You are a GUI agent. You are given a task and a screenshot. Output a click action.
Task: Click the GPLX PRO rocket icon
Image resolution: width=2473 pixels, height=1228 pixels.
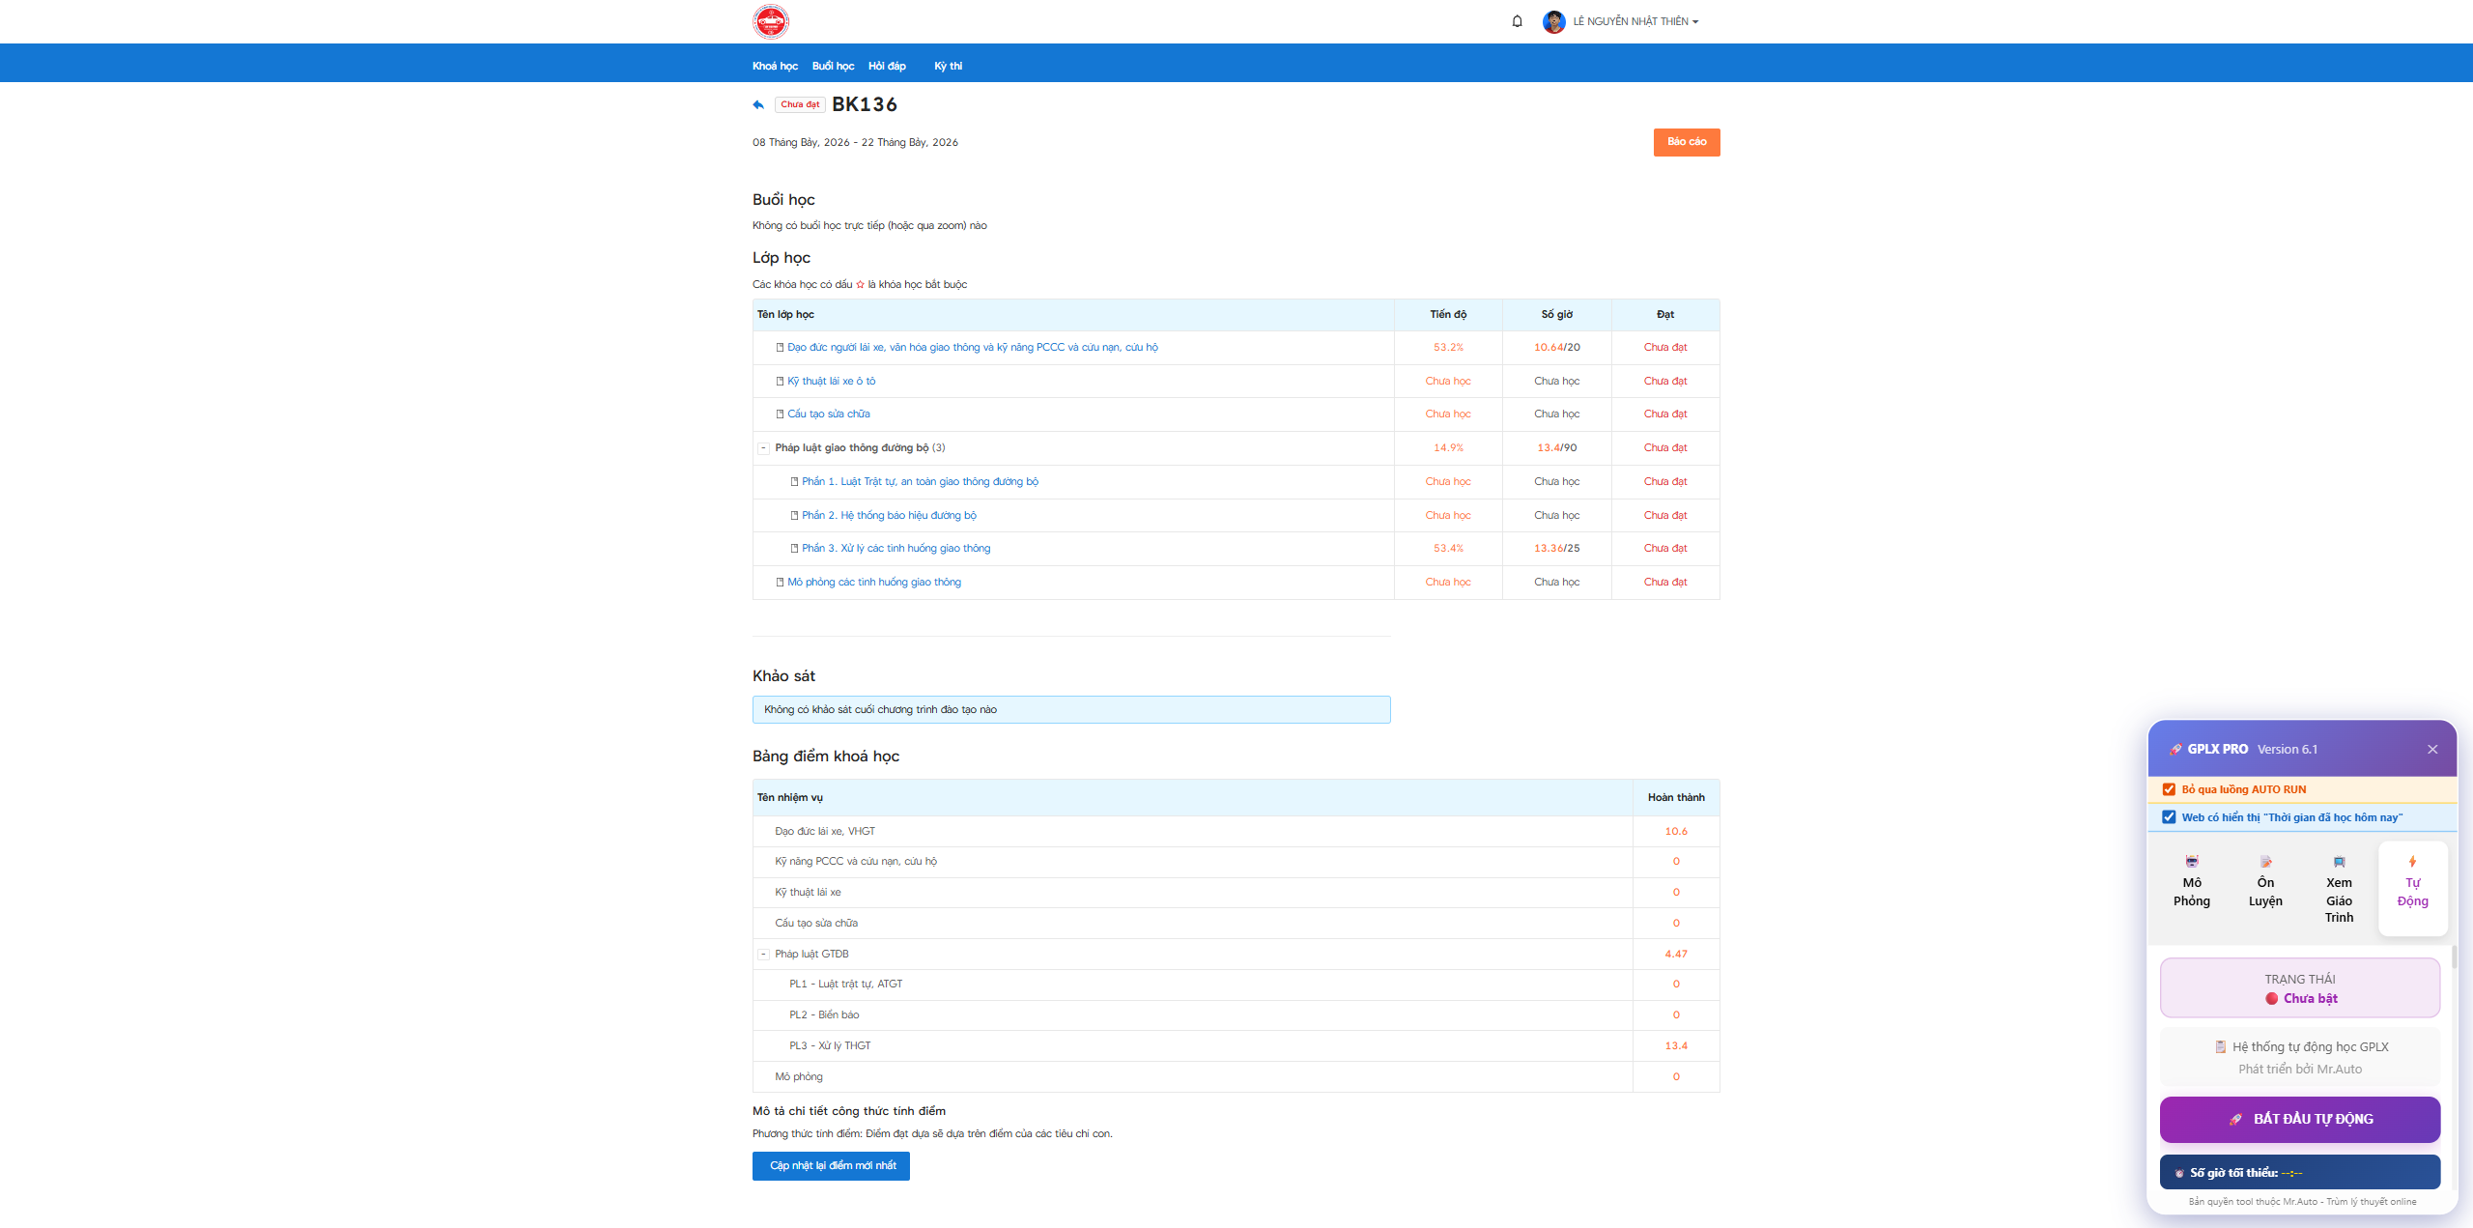[x=2175, y=750]
